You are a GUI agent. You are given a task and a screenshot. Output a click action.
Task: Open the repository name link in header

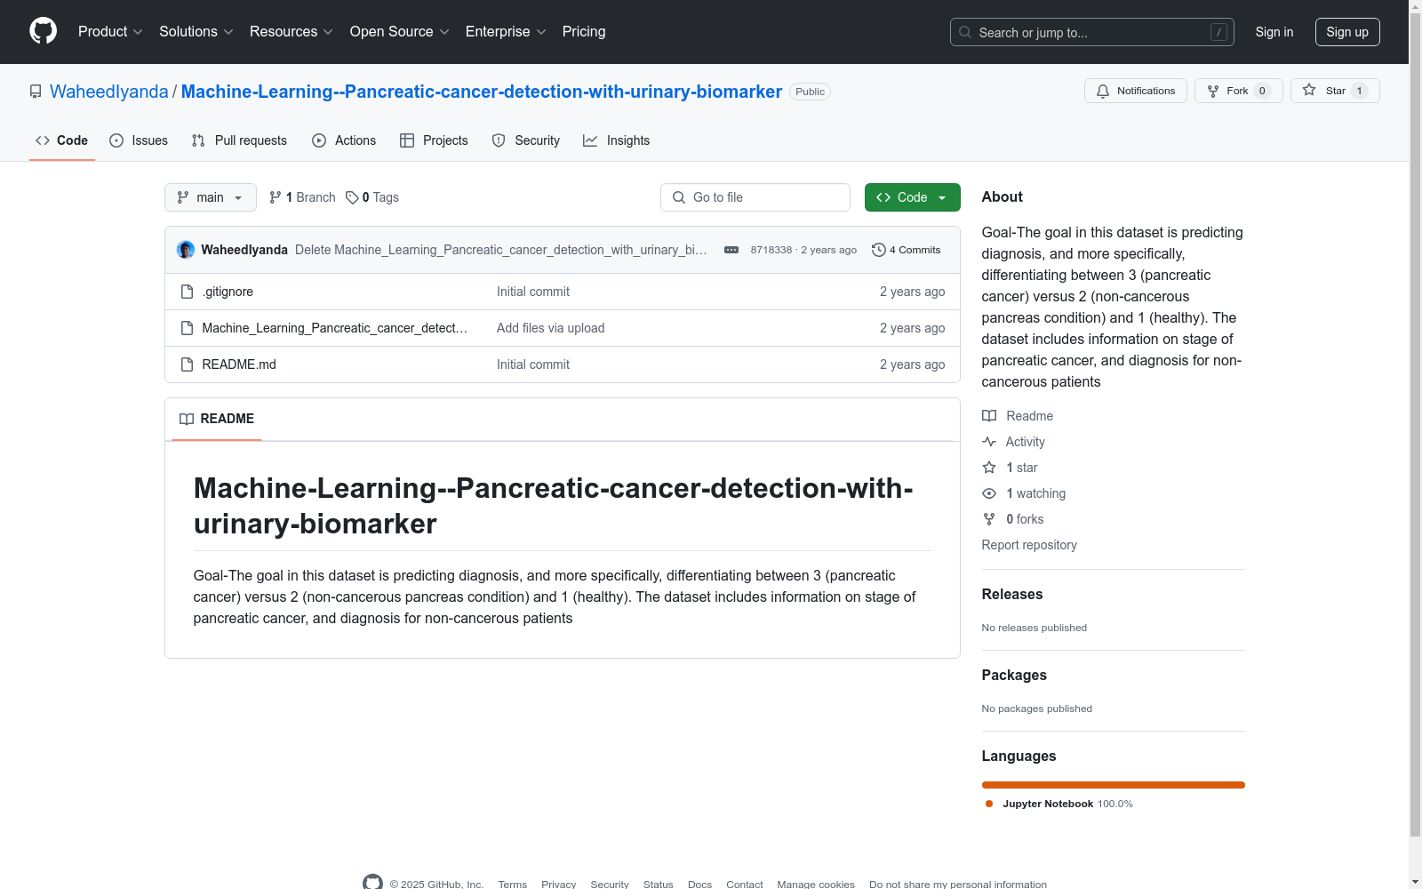(x=482, y=92)
